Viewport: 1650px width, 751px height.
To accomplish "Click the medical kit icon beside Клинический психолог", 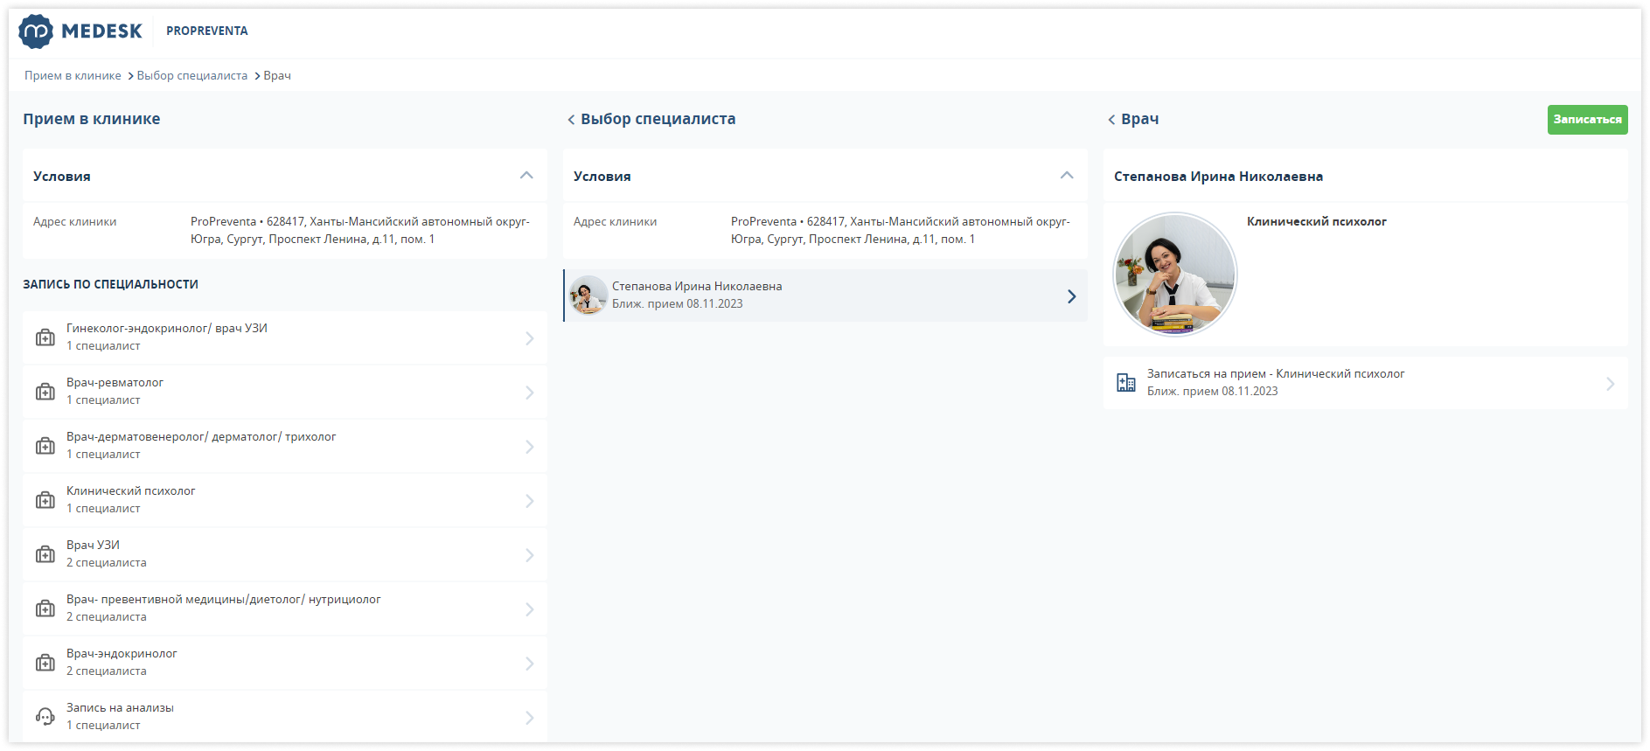I will point(45,500).
